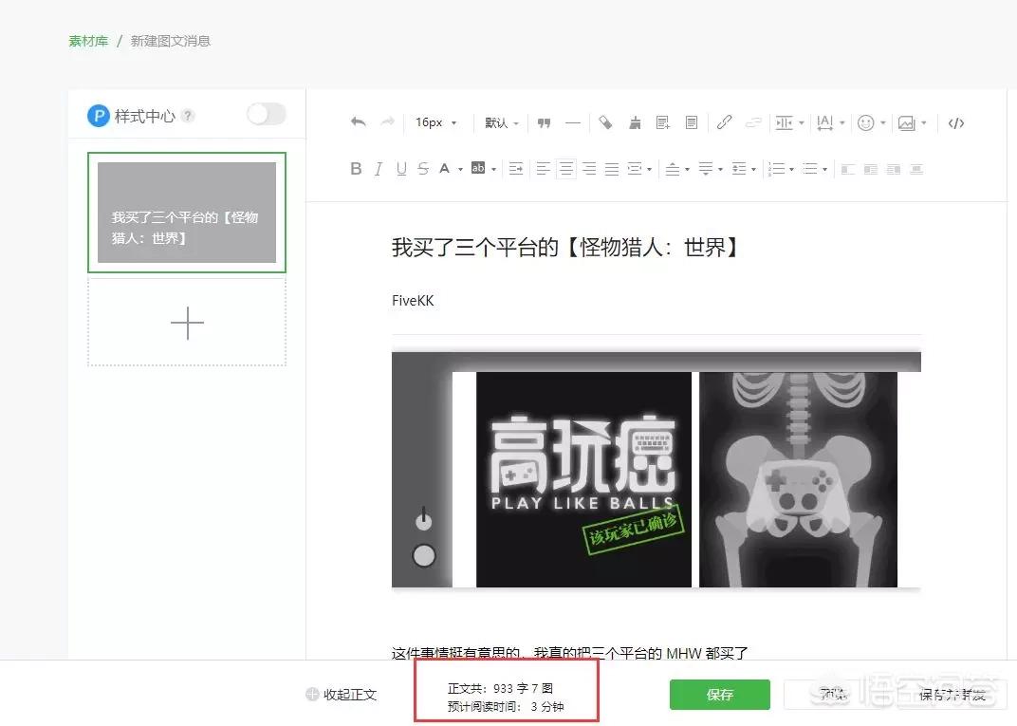
Task: Click the grayed-out remove link icon
Action: (x=753, y=122)
